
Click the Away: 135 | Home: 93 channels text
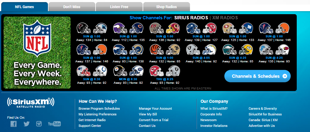click(274, 61)
